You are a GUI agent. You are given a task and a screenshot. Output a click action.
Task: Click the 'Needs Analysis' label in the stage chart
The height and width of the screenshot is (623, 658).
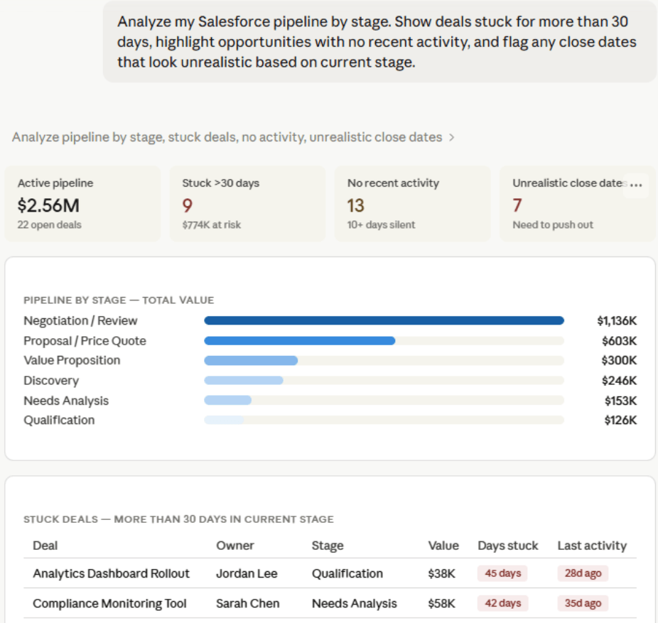66,401
